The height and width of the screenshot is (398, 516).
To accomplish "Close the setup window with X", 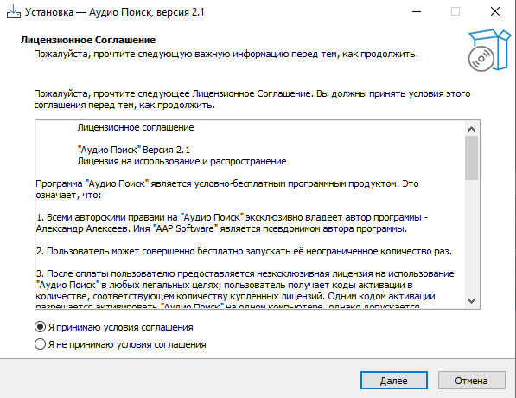I will [495, 12].
